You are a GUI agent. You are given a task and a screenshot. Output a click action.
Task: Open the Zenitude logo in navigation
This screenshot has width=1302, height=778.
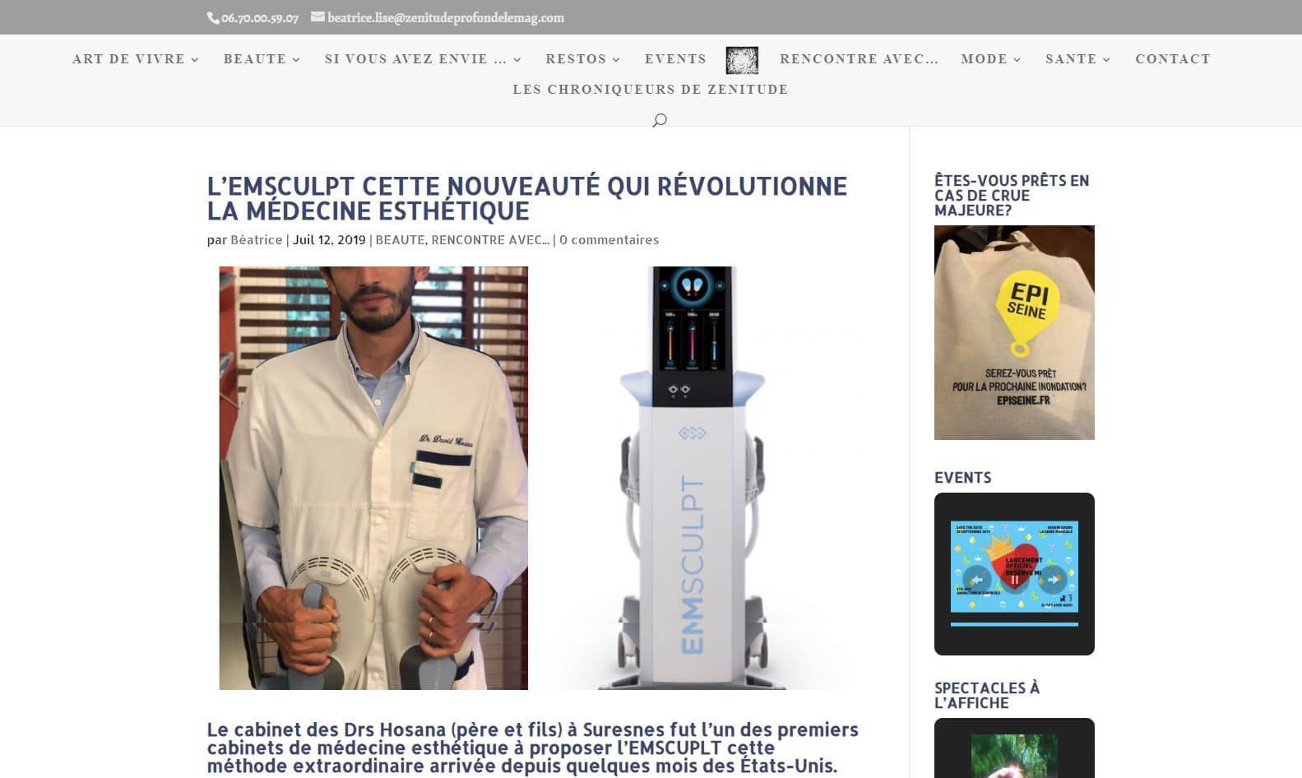742,60
